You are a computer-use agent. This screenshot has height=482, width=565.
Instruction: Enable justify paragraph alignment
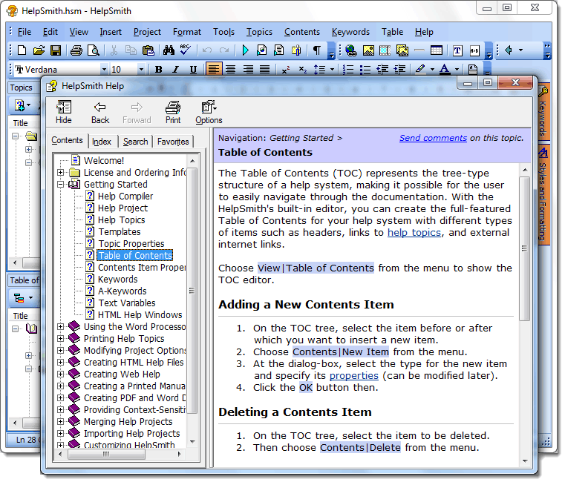pyautogui.click(x=265, y=70)
